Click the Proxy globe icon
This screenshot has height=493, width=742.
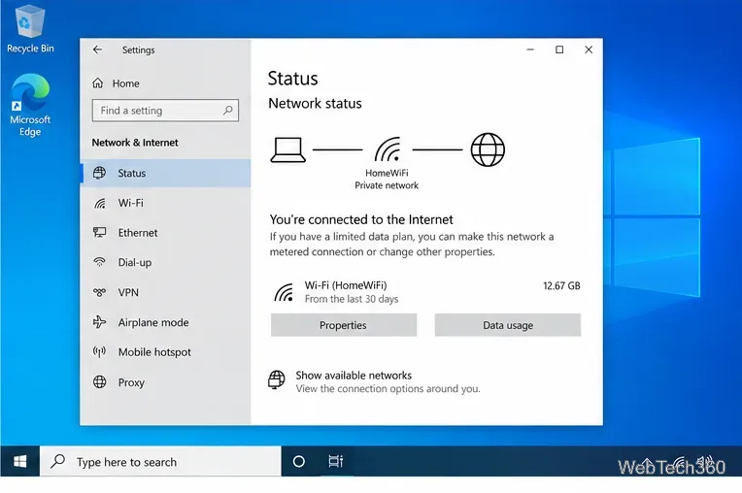coord(99,382)
